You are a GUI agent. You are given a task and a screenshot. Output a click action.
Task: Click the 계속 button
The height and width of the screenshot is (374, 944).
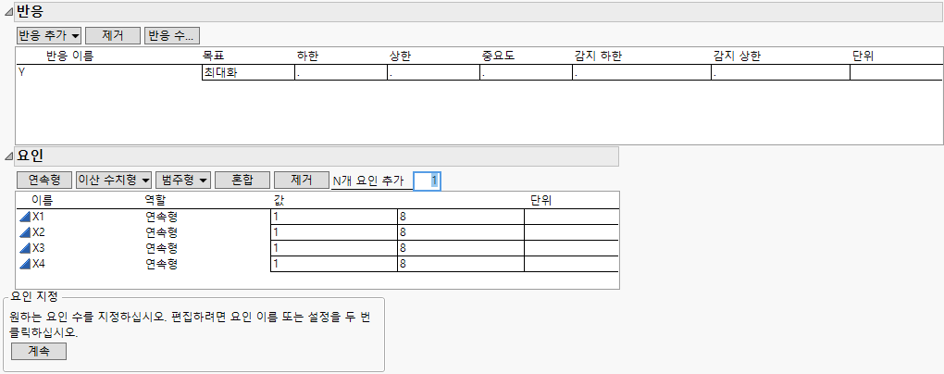(39, 351)
